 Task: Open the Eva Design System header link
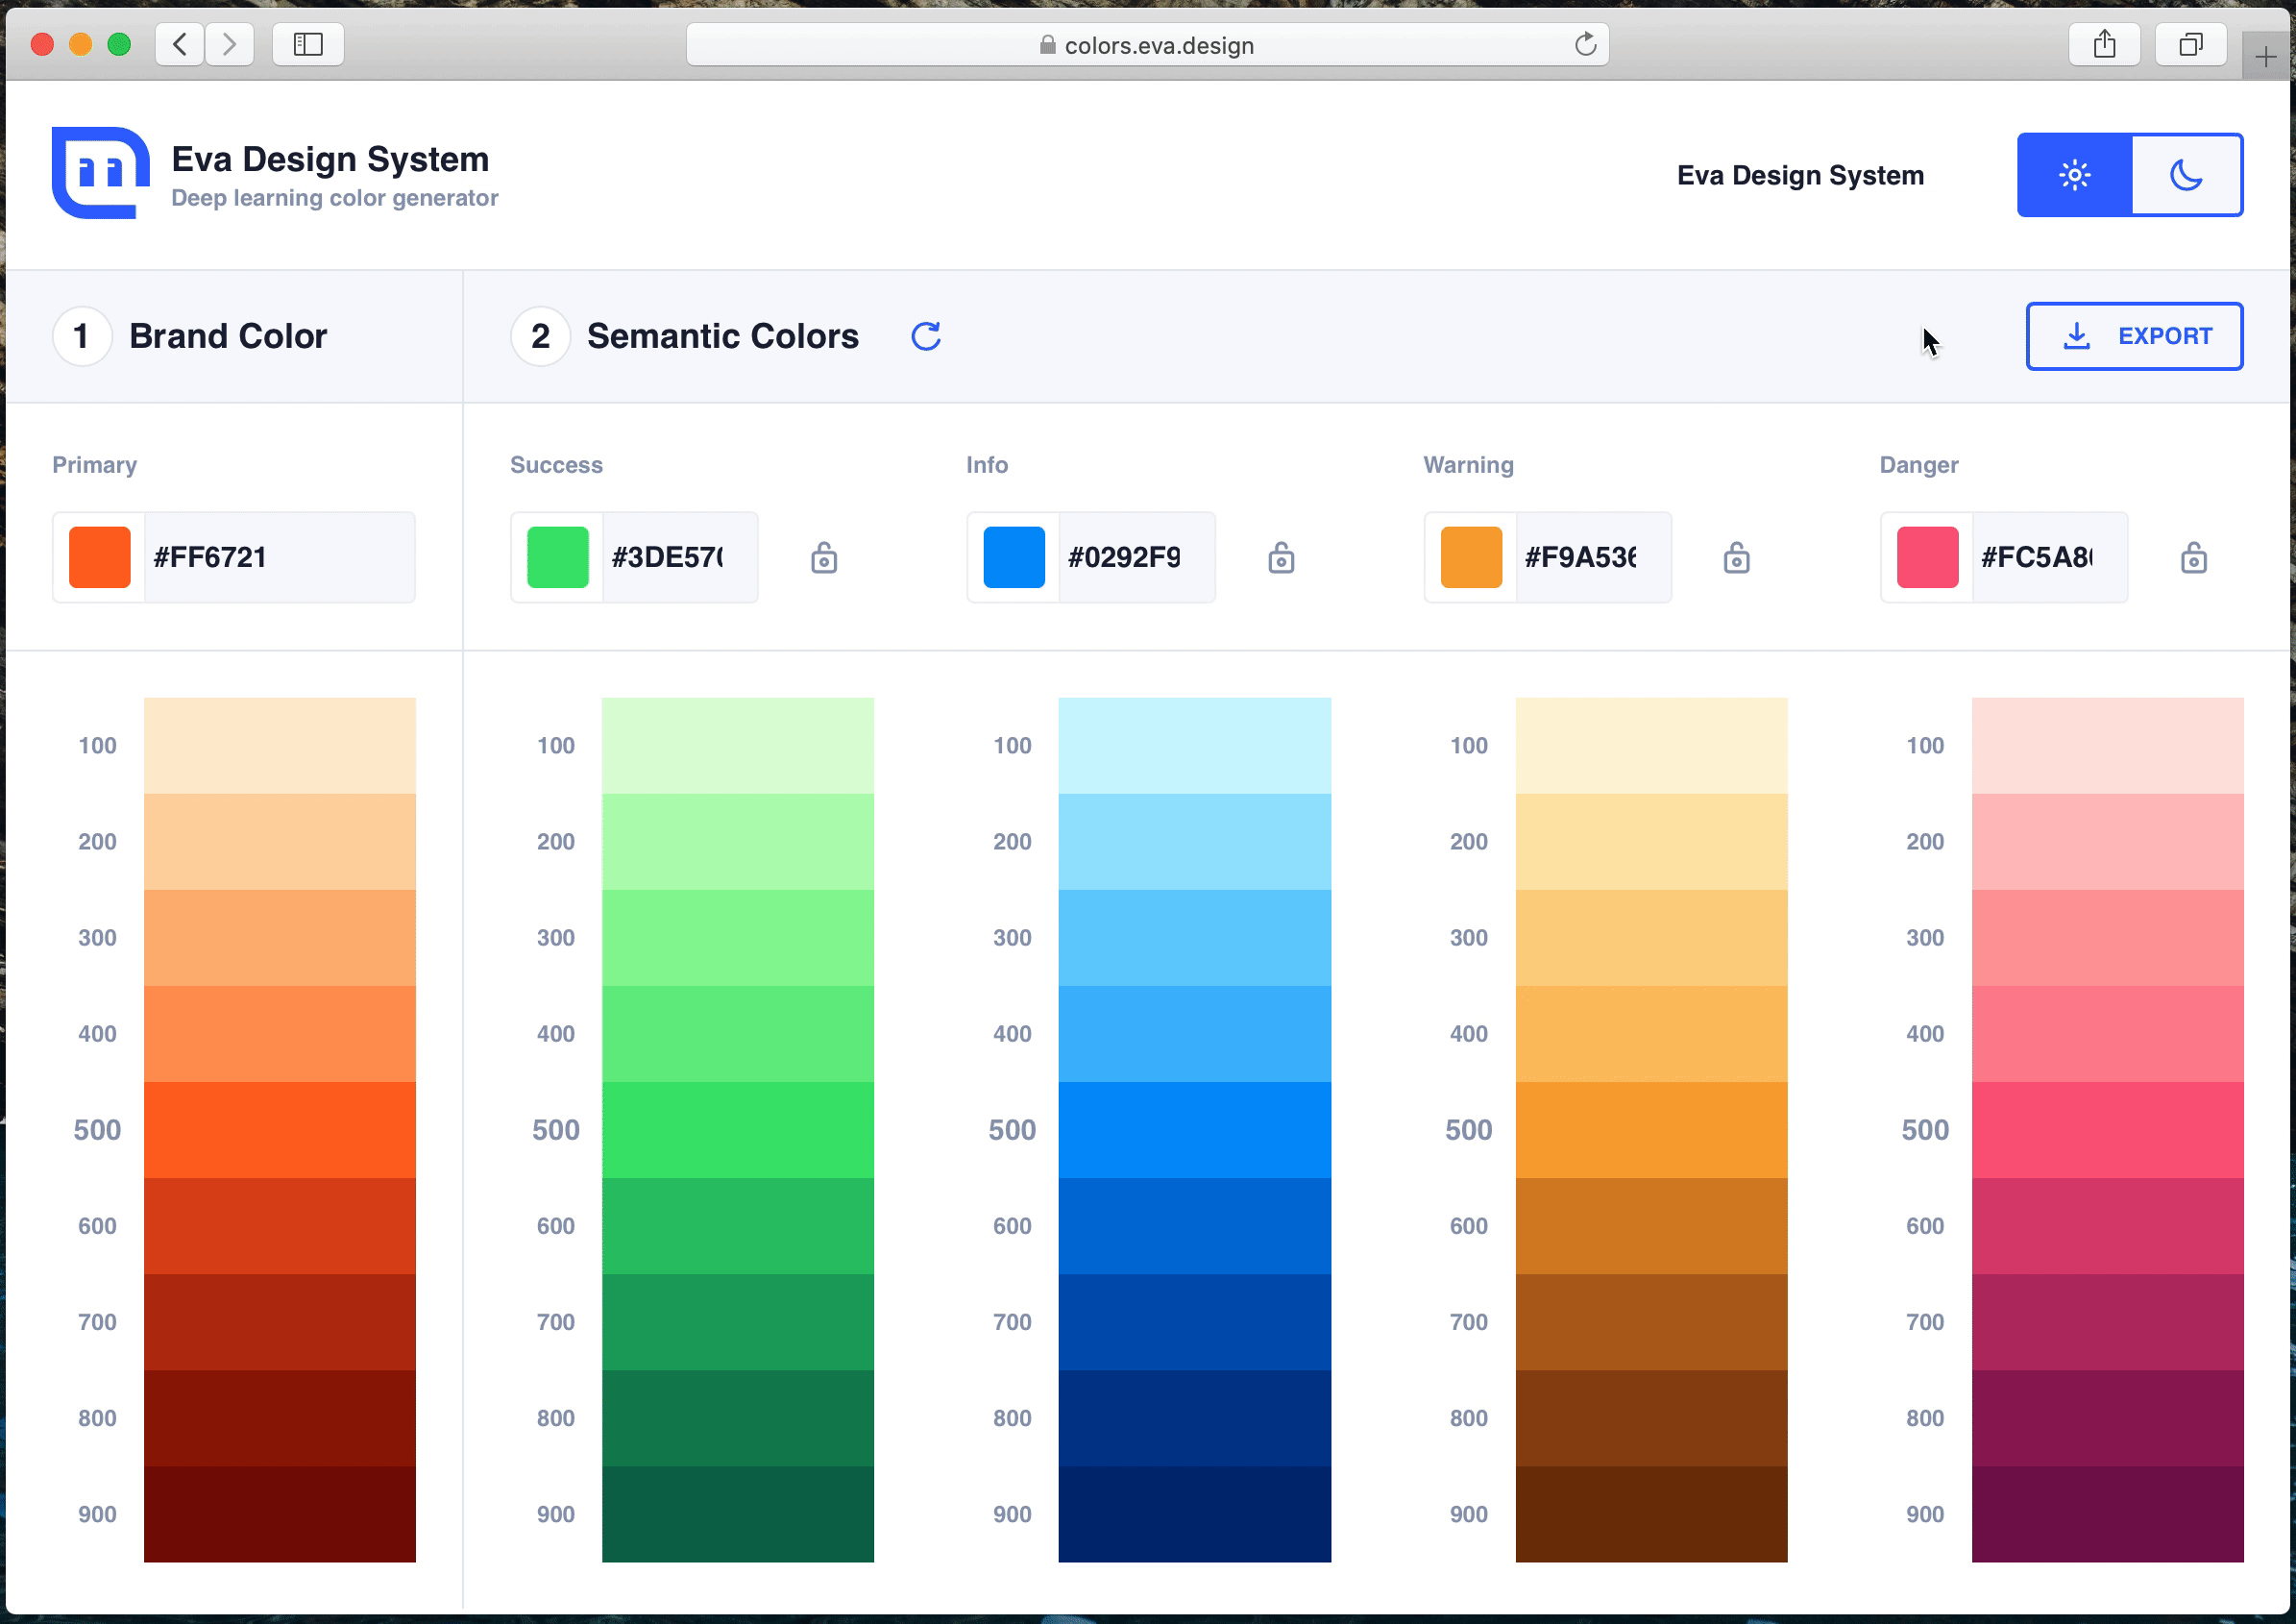pos(1800,175)
